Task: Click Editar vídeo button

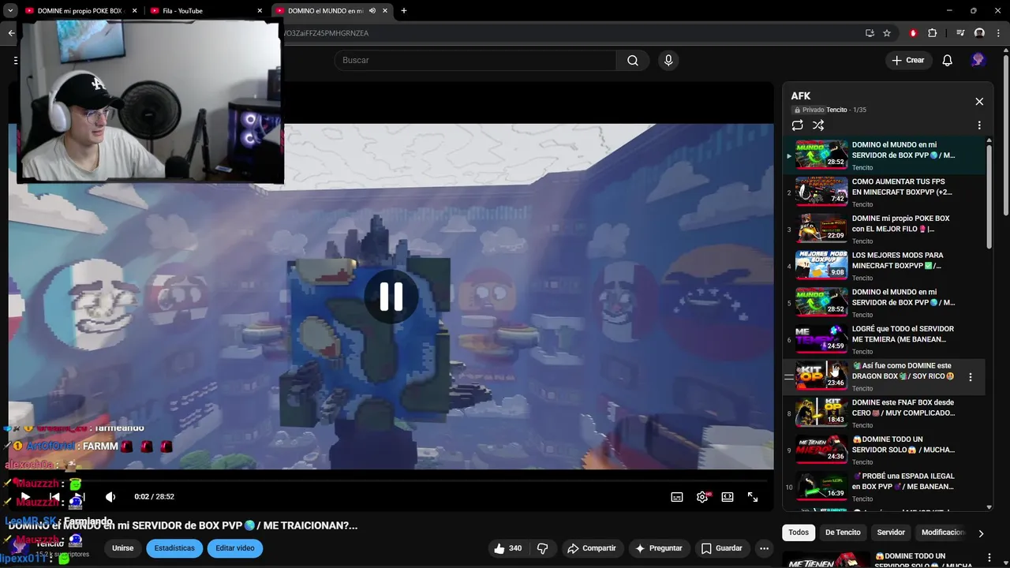Action: click(235, 548)
